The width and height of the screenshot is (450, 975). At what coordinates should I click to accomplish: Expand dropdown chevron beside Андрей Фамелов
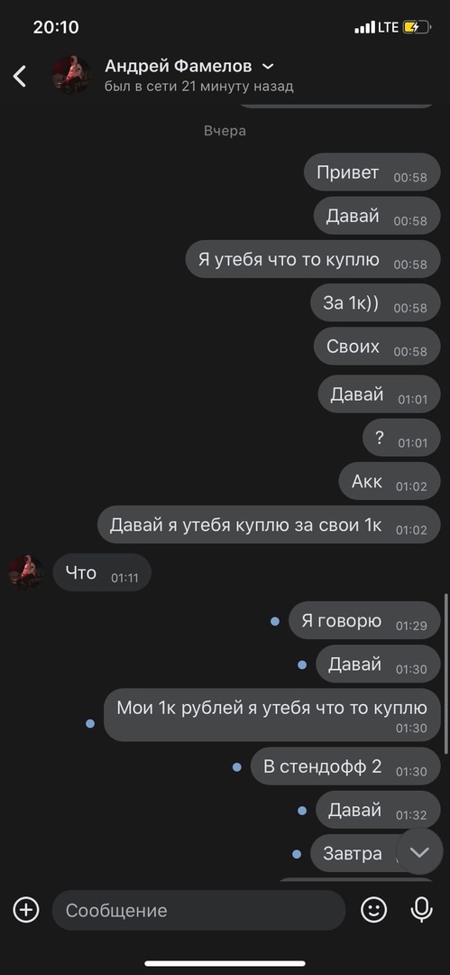click(268, 66)
